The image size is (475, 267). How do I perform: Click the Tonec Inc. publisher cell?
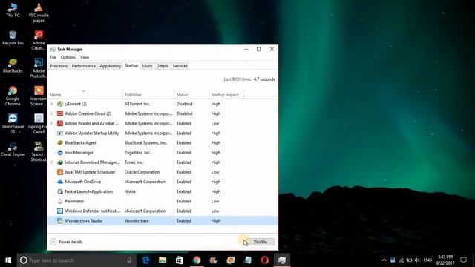click(134, 162)
